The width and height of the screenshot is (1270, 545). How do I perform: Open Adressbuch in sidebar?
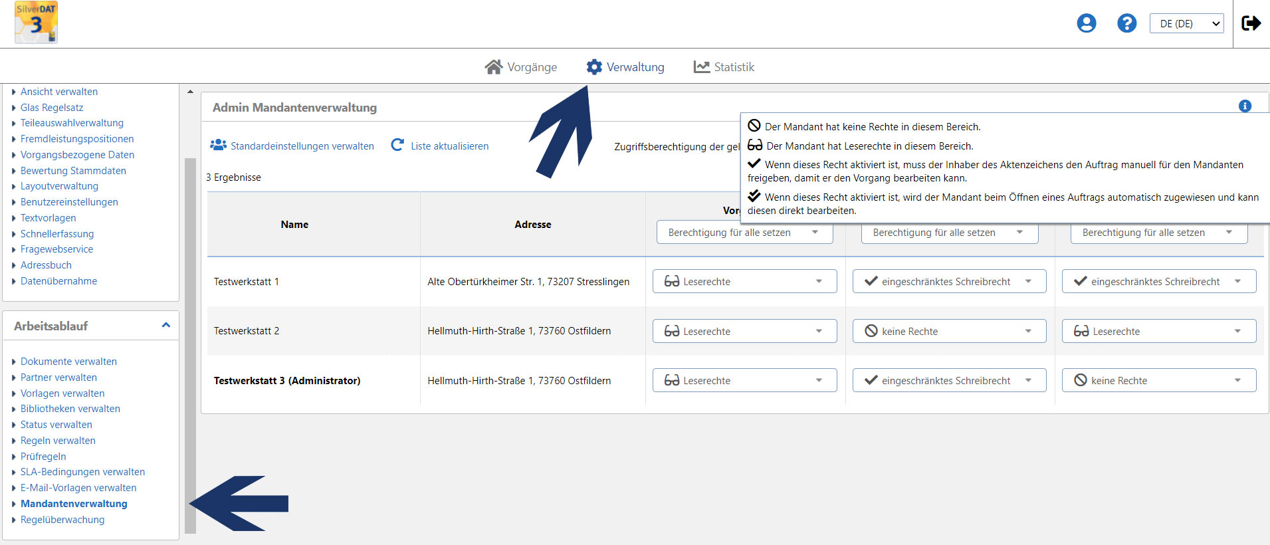pos(46,265)
